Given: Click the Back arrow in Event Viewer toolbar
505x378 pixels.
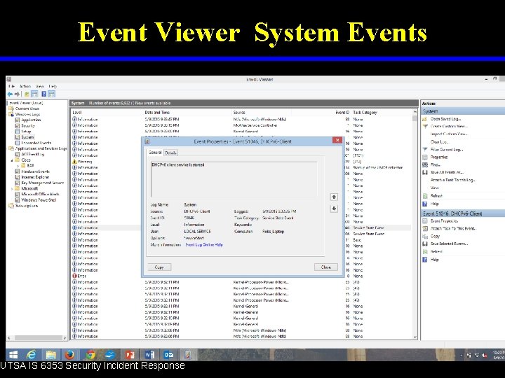Looking at the screenshot, I should (10, 94).
